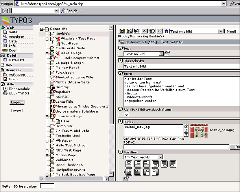The width and height of the screenshot is (240, 192).
Task: Select the Newbie's page in the tree
Action: [63, 33]
